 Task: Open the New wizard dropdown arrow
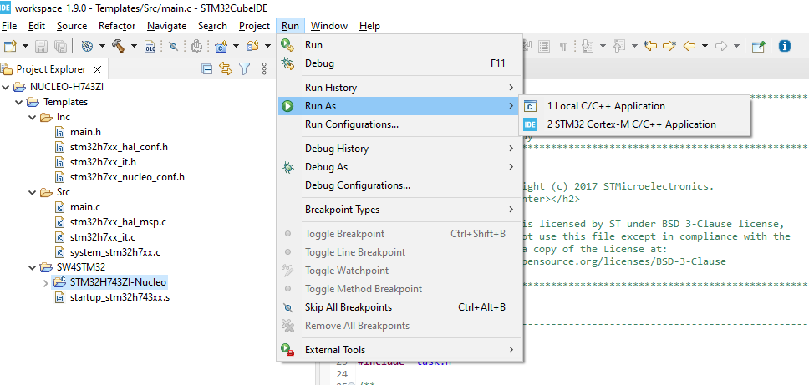coord(25,47)
